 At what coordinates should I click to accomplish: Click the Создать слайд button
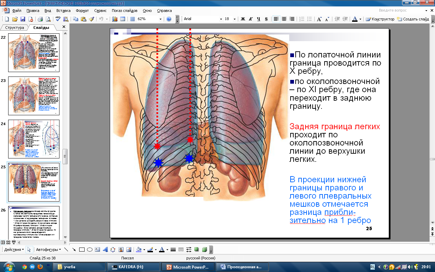pyautogui.click(x=413, y=19)
